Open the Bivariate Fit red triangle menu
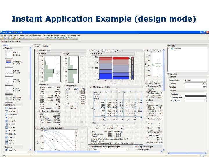The height and width of the screenshot is (157, 209). coord(91,147)
